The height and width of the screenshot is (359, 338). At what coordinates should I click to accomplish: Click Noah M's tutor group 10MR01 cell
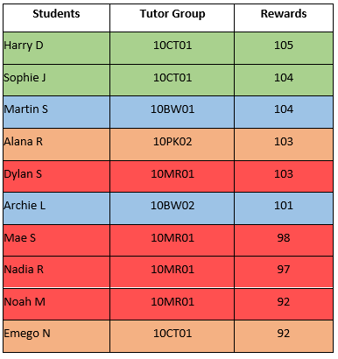pyautogui.click(x=173, y=304)
